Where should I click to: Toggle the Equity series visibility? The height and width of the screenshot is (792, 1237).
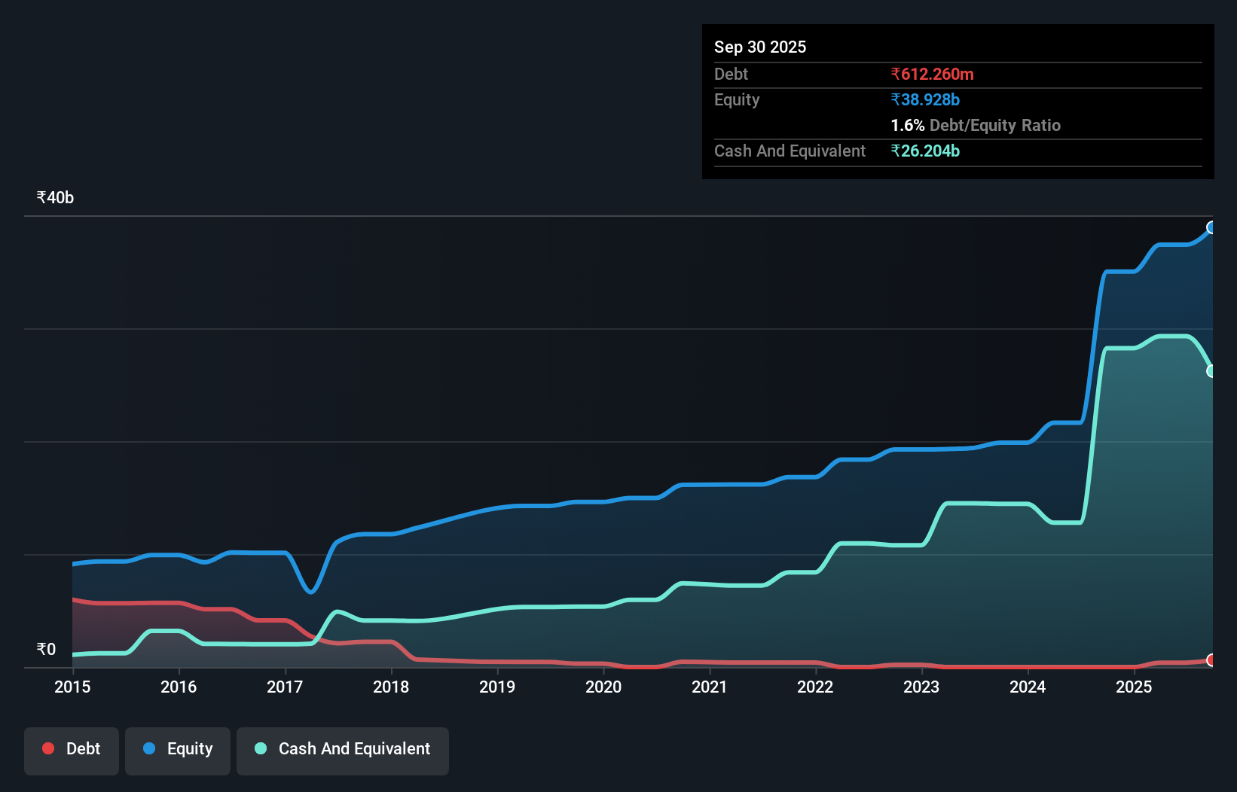click(x=178, y=750)
